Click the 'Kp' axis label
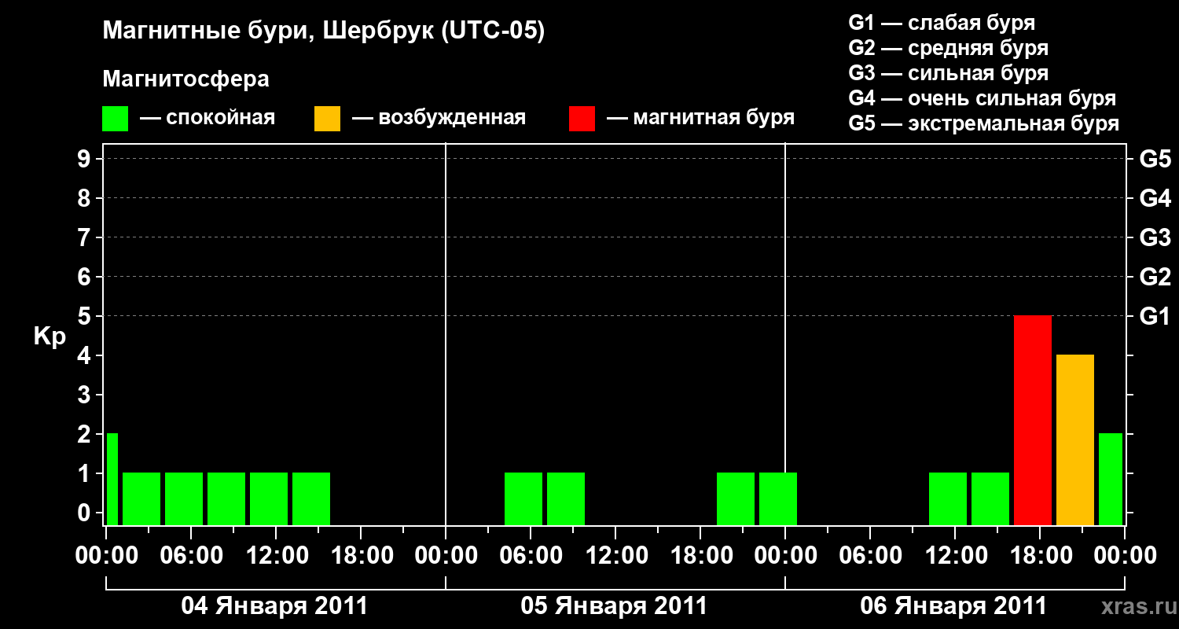The height and width of the screenshot is (629, 1179). 50,337
